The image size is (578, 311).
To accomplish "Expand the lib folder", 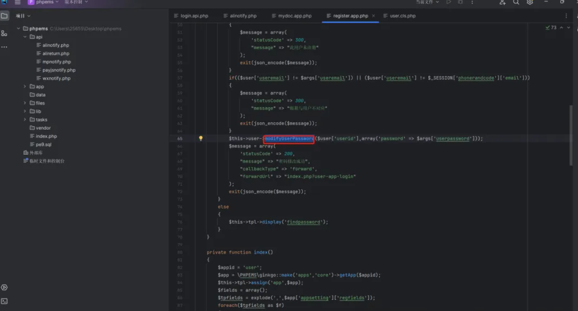I will tap(25, 111).
